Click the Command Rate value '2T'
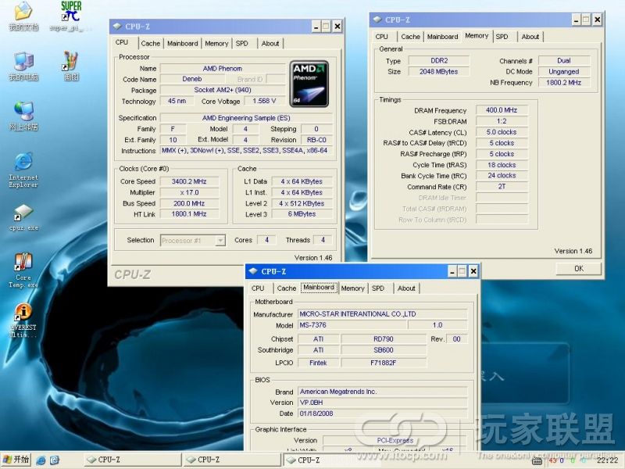Image resolution: width=625 pixels, height=469 pixels. click(x=502, y=187)
